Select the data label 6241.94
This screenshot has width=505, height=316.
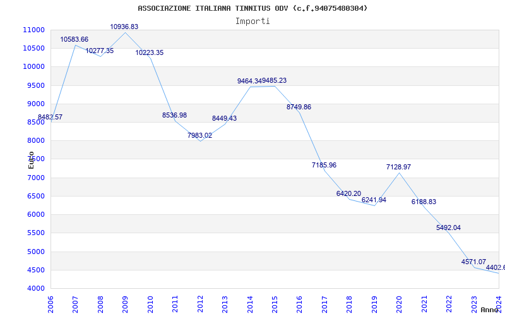[374, 200]
